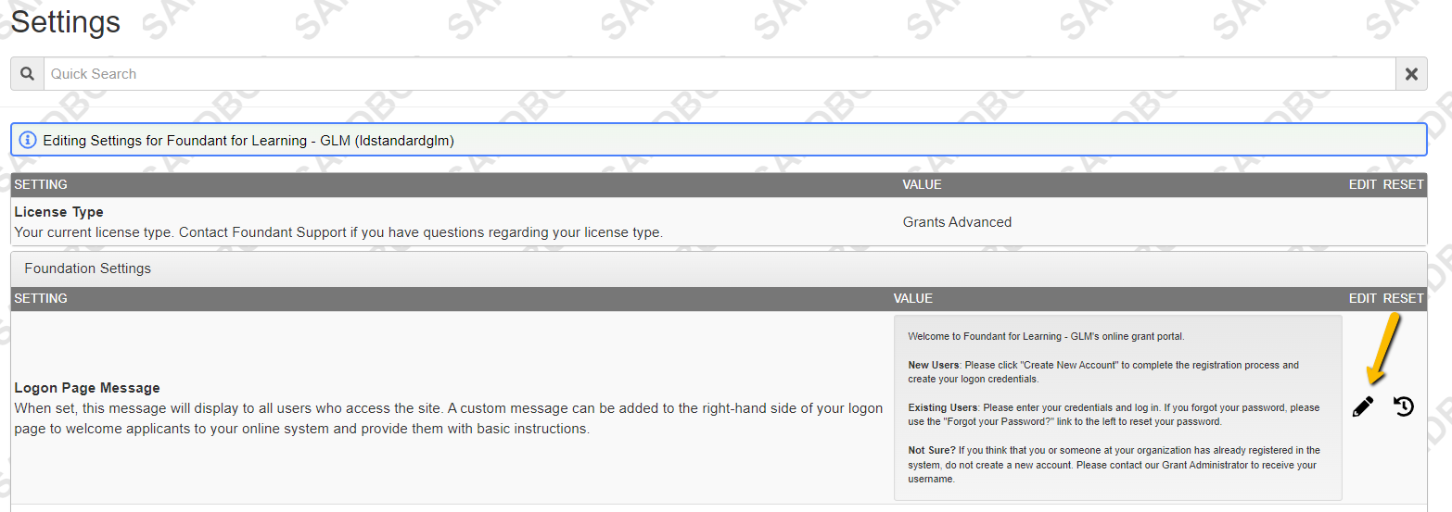The image size is (1452, 512).
Task: Click the license type description about Foundant Support
Action: coord(338,232)
